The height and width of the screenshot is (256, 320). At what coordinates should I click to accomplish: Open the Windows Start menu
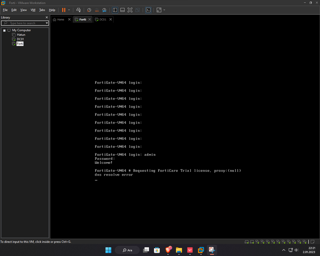click(108, 250)
